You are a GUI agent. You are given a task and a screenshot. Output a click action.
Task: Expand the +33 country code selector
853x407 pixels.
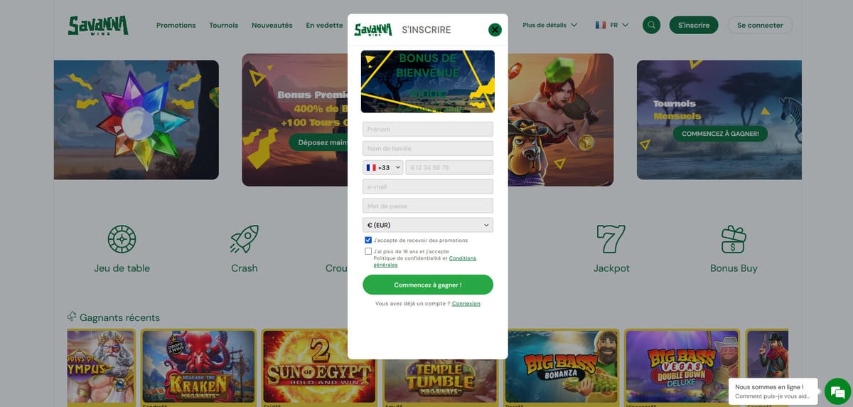(383, 167)
